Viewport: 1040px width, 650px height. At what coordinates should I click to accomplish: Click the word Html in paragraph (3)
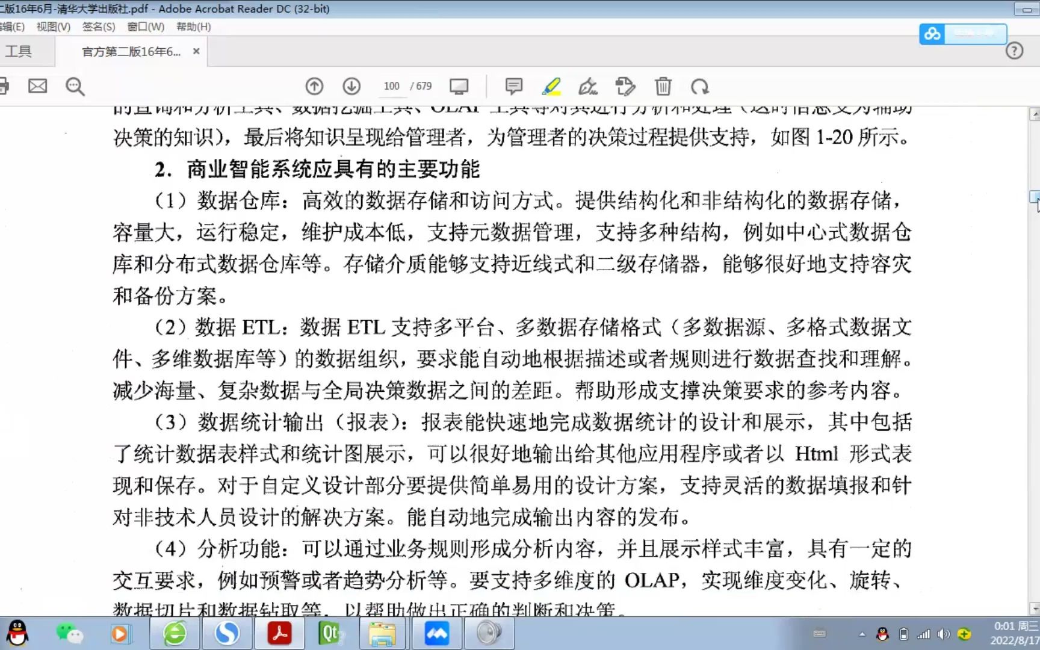click(816, 453)
